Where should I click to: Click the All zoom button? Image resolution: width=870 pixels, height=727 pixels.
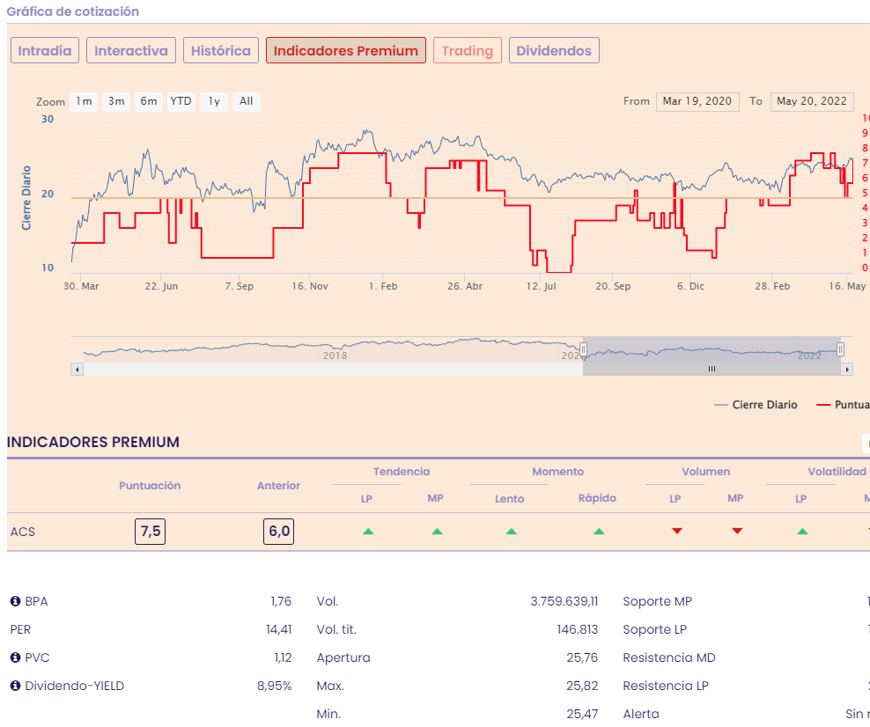coord(246,101)
